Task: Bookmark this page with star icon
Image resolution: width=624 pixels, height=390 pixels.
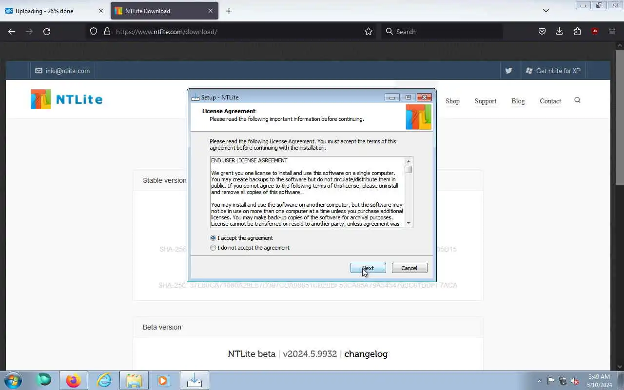Action: (x=369, y=31)
